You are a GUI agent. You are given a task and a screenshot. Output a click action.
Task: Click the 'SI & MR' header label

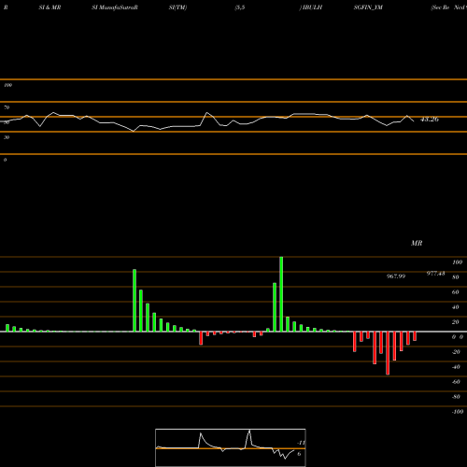tap(50, 7)
